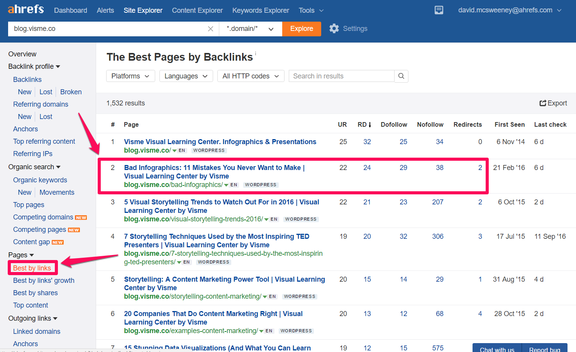Open Content gap link
The image size is (576, 352).
[x=31, y=242]
